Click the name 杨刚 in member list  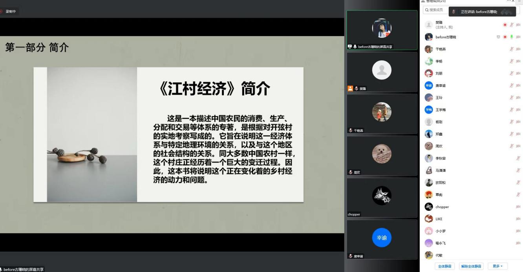point(439,122)
